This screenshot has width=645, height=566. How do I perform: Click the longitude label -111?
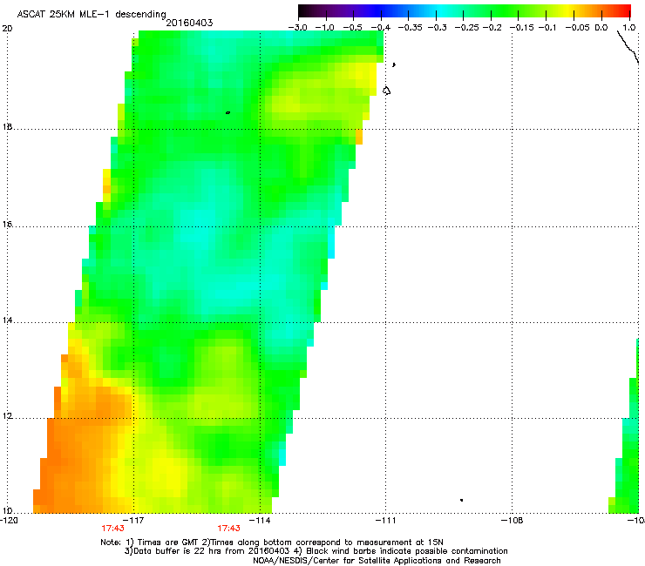(385, 521)
